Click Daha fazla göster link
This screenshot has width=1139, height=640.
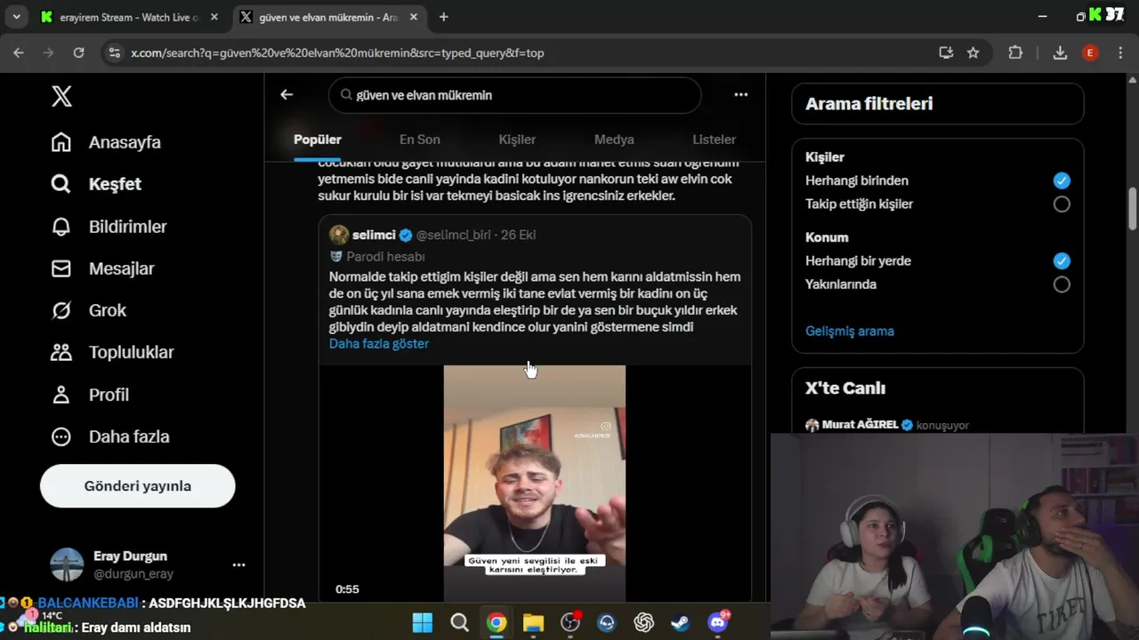379,344
